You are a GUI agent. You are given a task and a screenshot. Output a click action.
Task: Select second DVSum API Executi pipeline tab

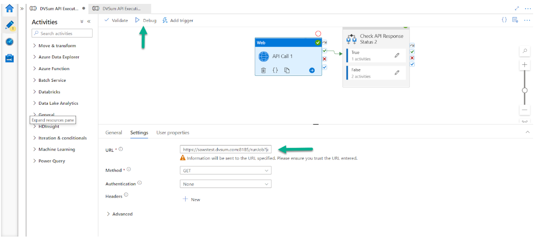[x=119, y=8]
